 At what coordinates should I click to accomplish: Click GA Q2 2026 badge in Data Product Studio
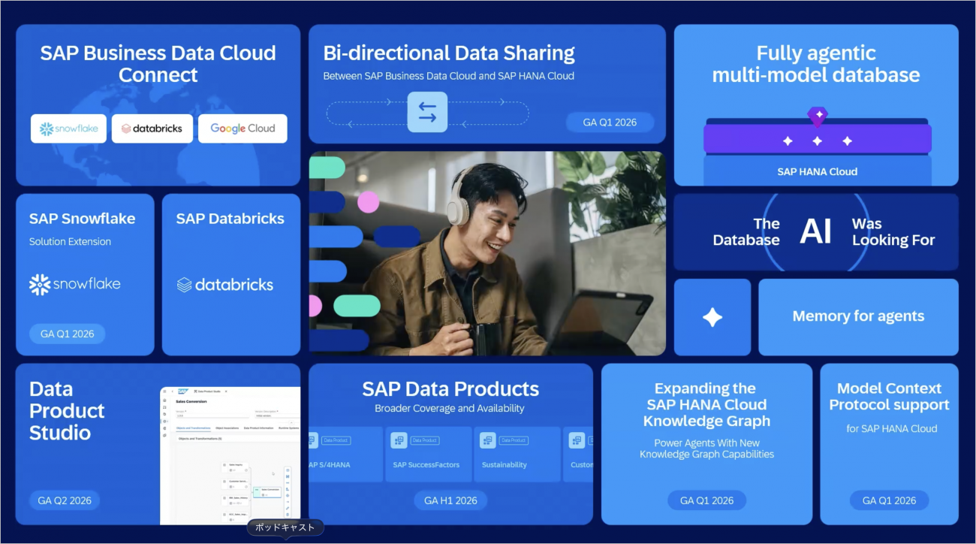(x=65, y=500)
